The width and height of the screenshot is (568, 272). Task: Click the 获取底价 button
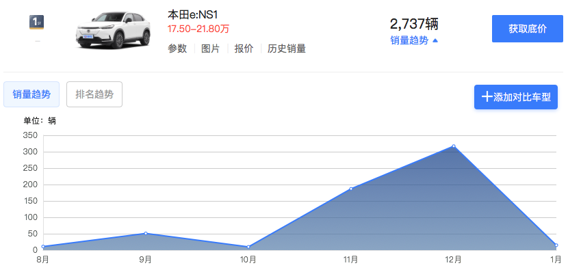click(528, 29)
